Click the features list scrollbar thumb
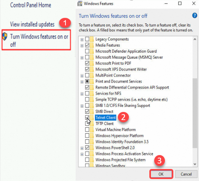Image resolution: width=199 pixels, height=181 pixels. coord(195,113)
